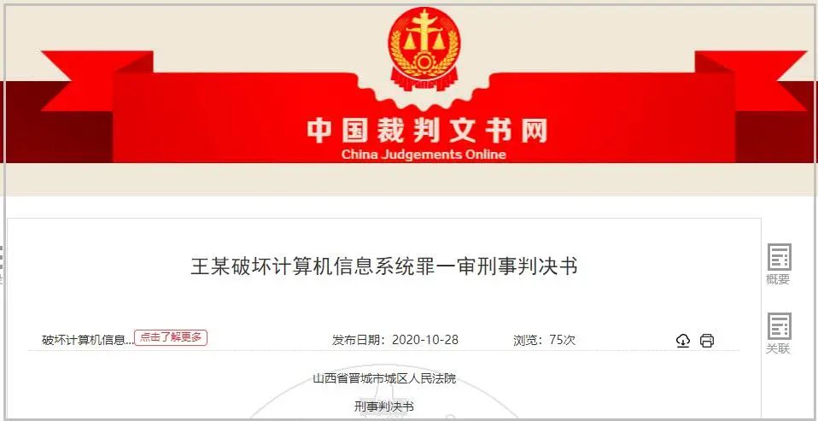The width and height of the screenshot is (818, 421).
Task: Print the judgment with the printer icon
Action: click(x=706, y=341)
